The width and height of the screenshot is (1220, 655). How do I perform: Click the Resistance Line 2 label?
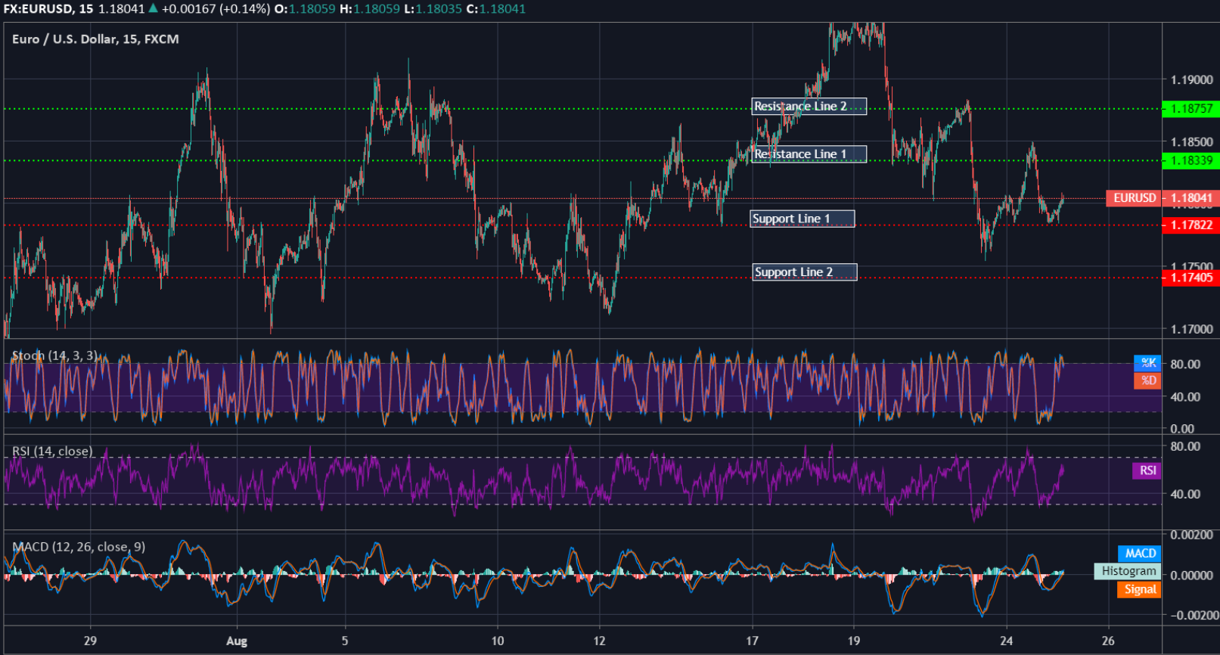pos(809,107)
